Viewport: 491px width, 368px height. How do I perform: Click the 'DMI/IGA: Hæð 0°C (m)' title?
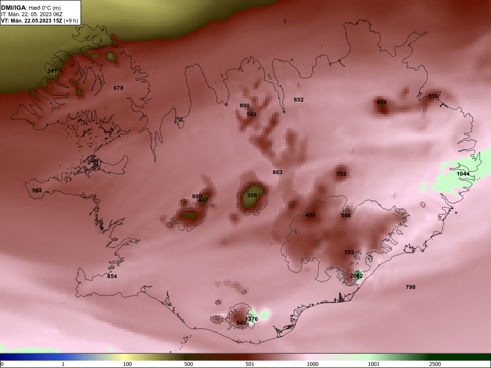[x=30, y=7]
